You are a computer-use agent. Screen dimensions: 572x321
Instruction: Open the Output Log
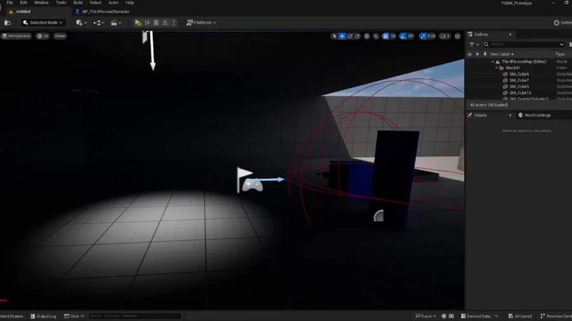[x=43, y=317]
